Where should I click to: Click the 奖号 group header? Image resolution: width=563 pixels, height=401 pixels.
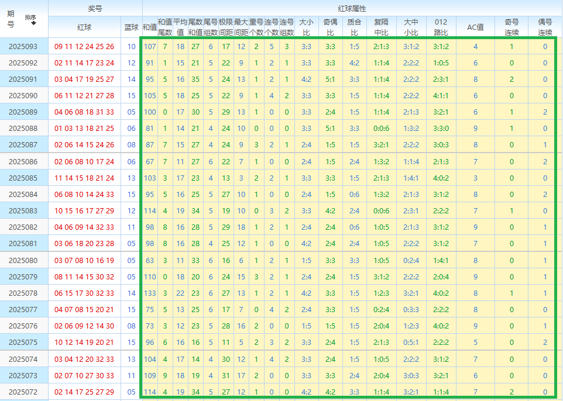pos(95,8)
